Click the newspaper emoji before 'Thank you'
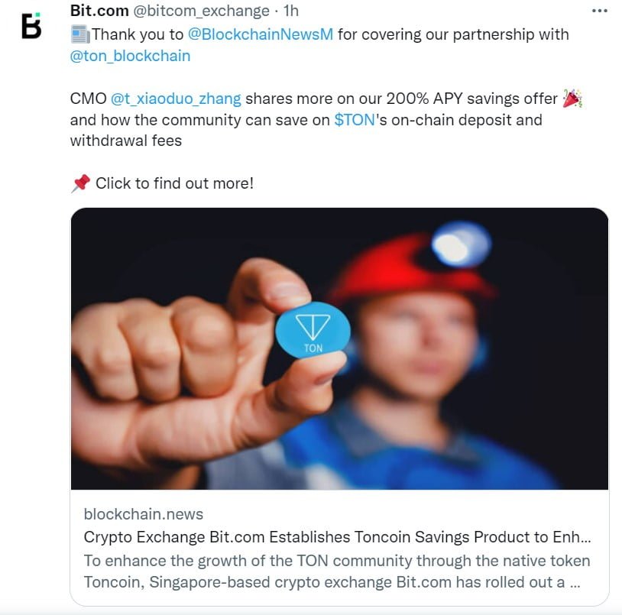The width and height of the screenshot is (622, 615). click(80, 34)
